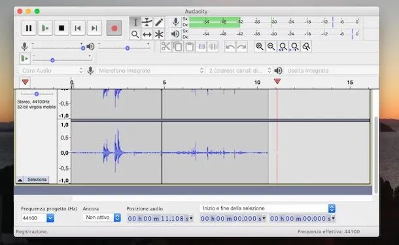Click the Paste clipboard icon
This screenshot has width=399, height=245.
pyautogui.click(x=189, y=47)
